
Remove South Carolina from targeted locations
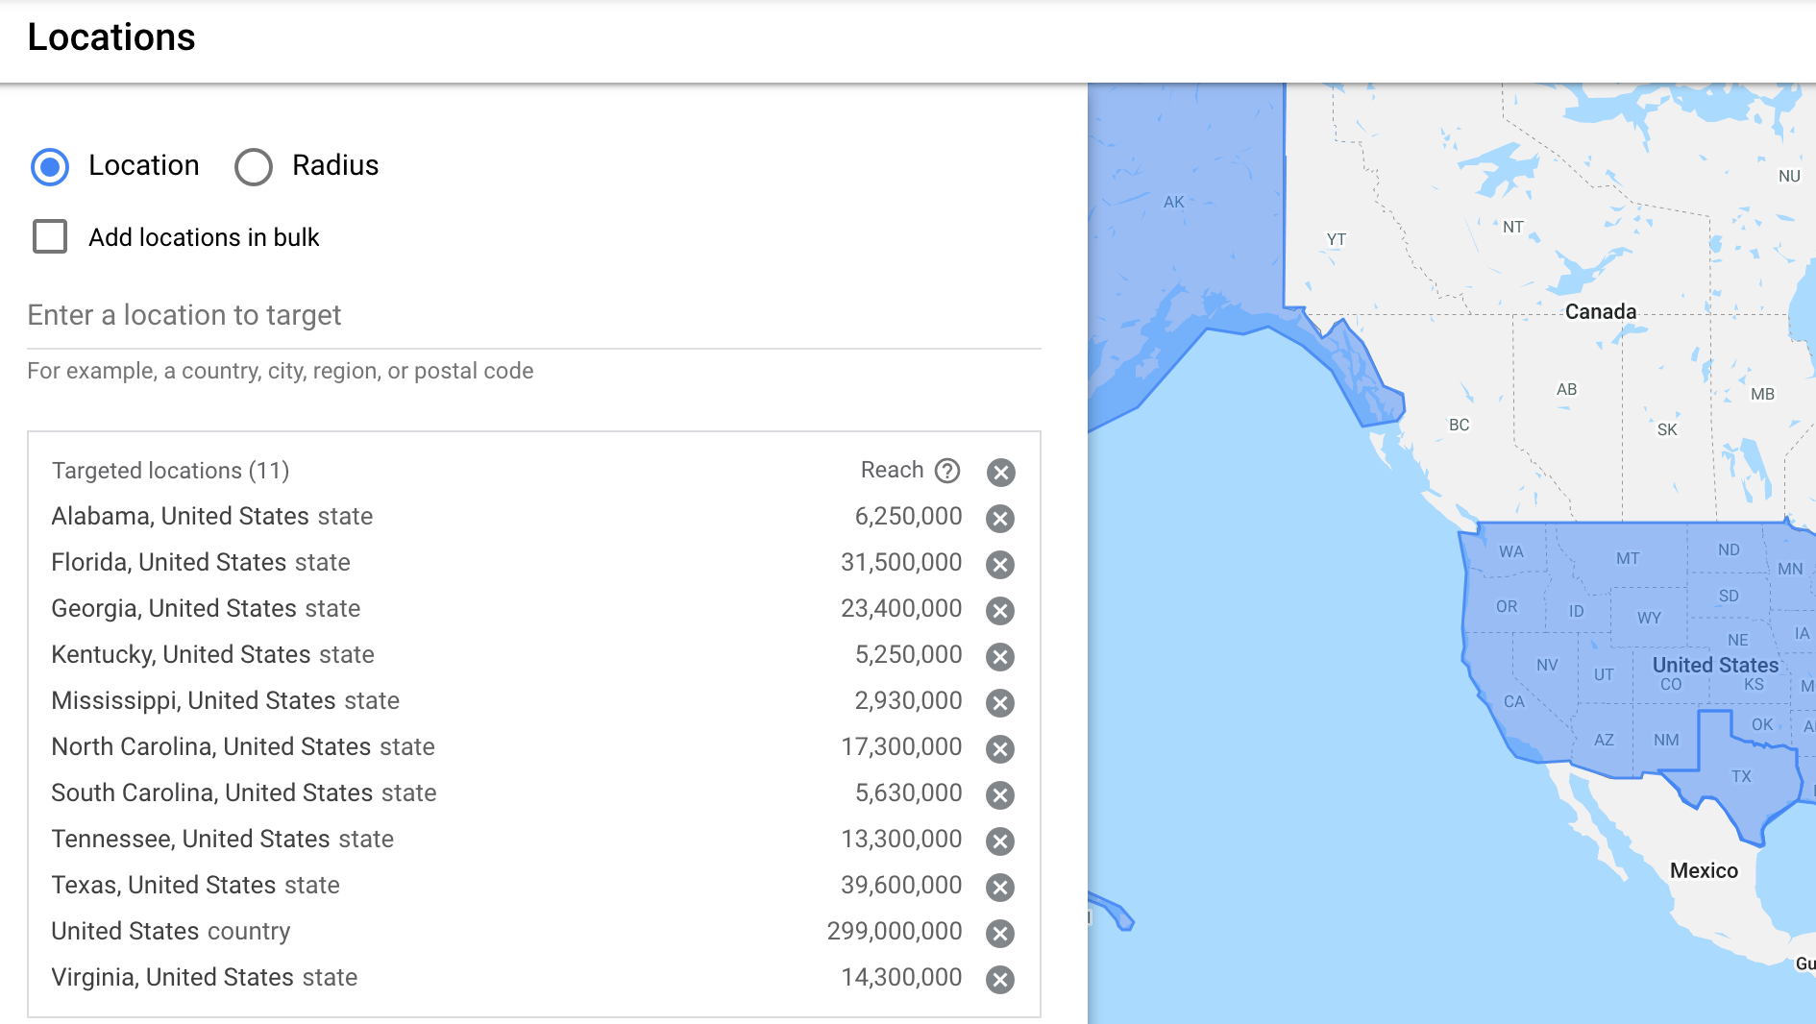pos(1000,795)
